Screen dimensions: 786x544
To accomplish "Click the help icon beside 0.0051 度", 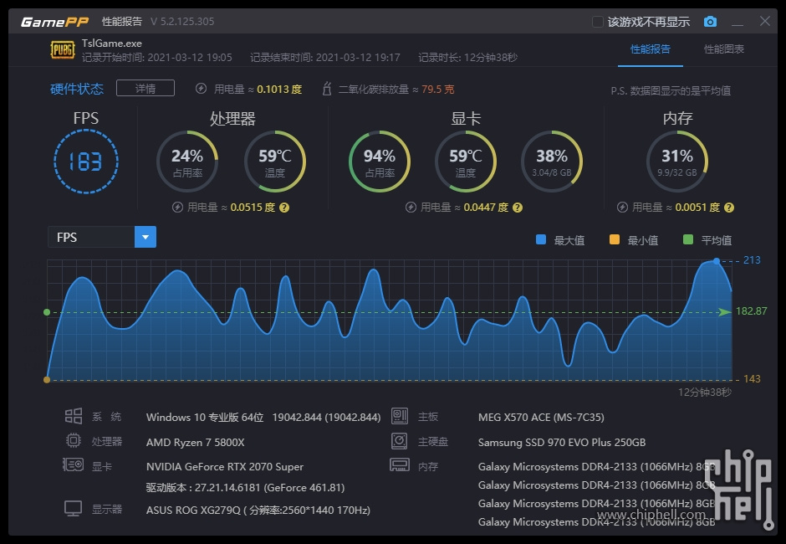I will [729, 208].
